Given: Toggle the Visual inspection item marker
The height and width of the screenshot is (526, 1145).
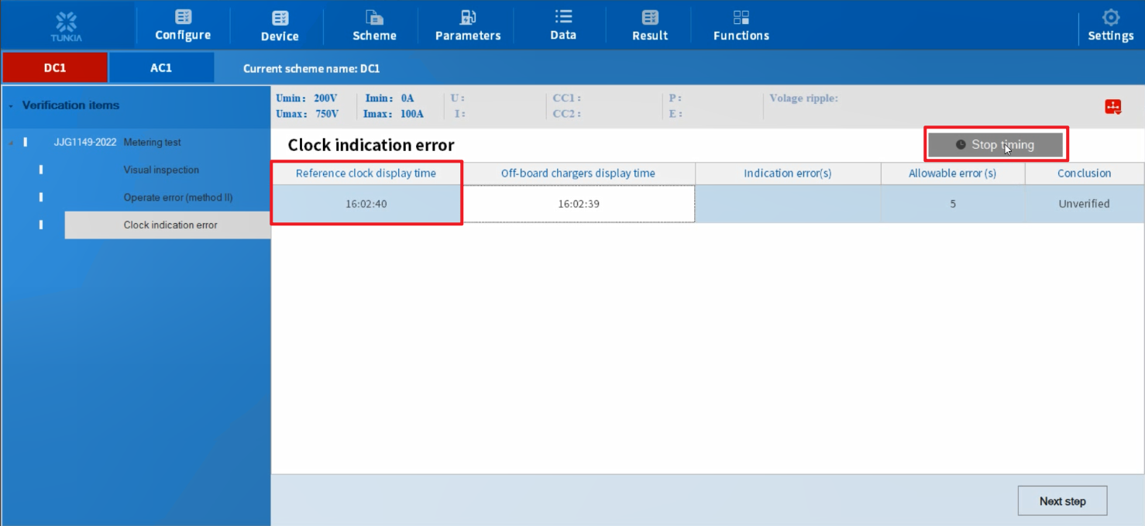Looking at the screenshot, I should point(41,170).
